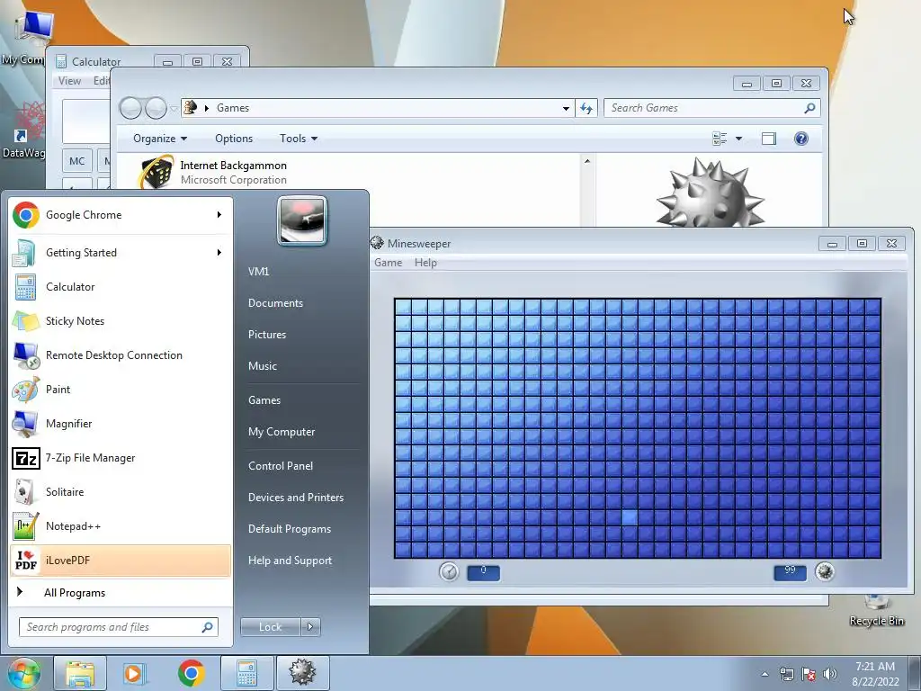Screen dimensions: 921x691
Task: Click the Minesweeper timer clock icon
Action: click(x=449, y=571)
